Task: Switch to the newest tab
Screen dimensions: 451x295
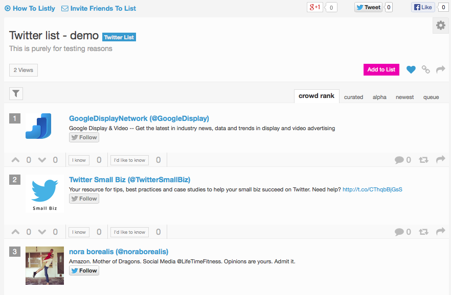Action: (404, 97)
